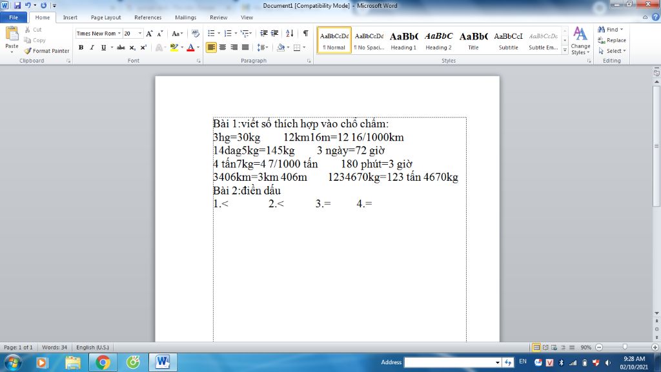Toggle Underline formatting
The height and width of the screenshot is (372, 661).
103,47
